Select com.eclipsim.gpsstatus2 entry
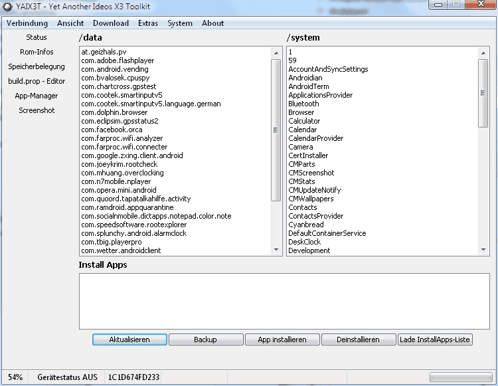 pyautogui.click(x=120, y=121)
